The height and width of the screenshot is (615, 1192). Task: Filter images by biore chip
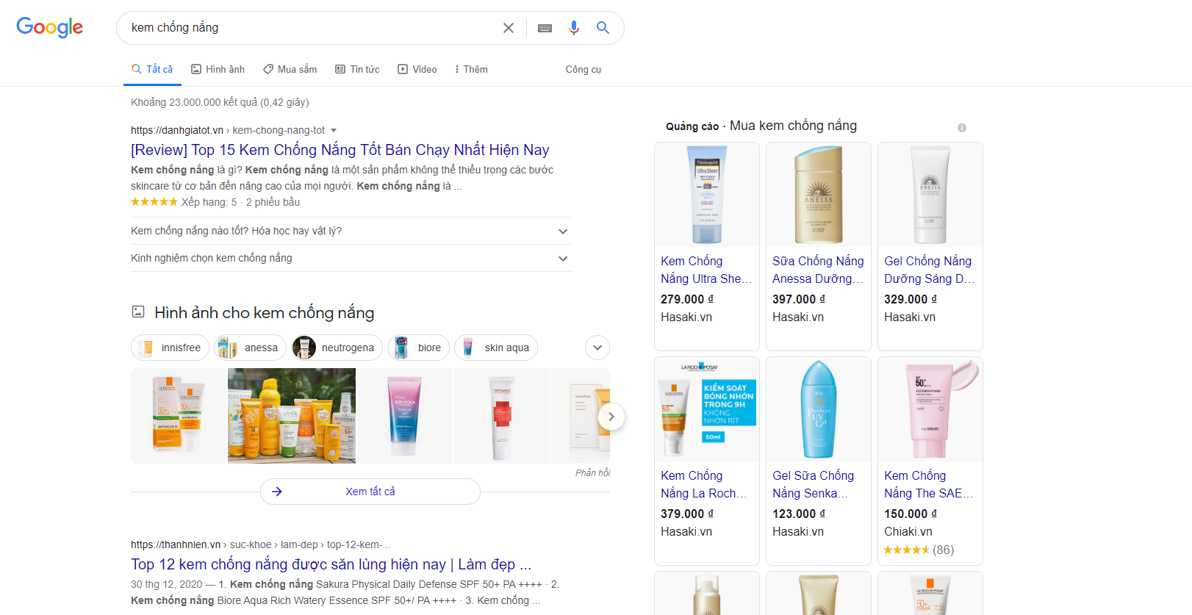pyautogui.click(x=419, y=348)
